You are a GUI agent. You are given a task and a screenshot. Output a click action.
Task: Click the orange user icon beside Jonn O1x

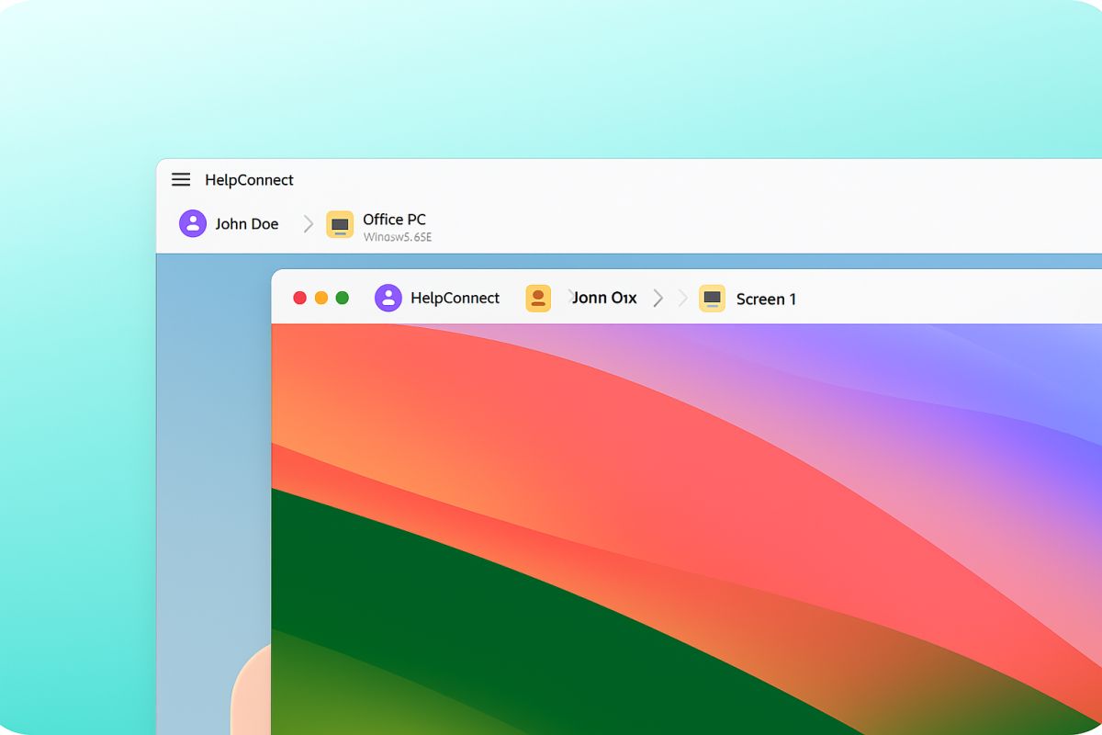[x=538, y=298]
